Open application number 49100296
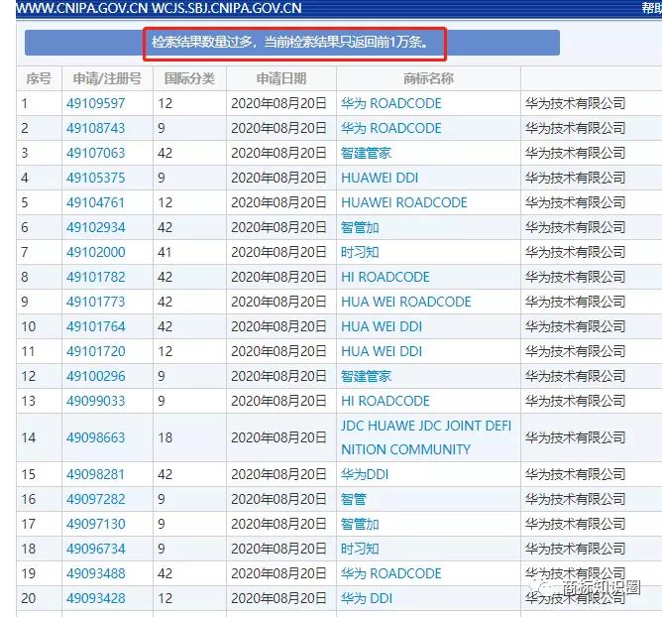The height and width of the screenshot is (617, 662). [x=96, y=376]
